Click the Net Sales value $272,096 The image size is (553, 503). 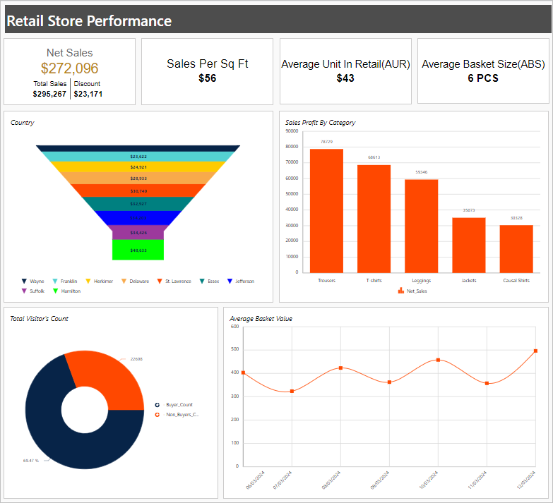(x=69, y=68)
